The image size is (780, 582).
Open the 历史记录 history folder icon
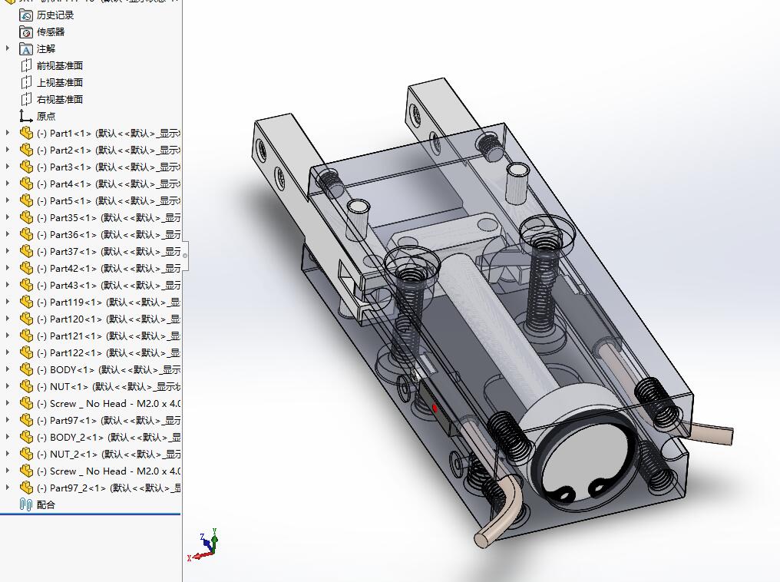pos(26,15)
